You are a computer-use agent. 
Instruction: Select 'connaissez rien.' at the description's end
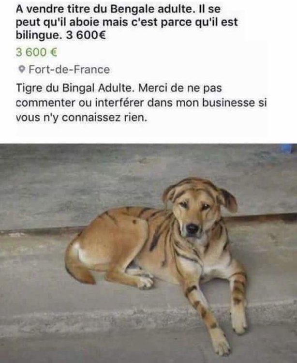coord(104,118)
